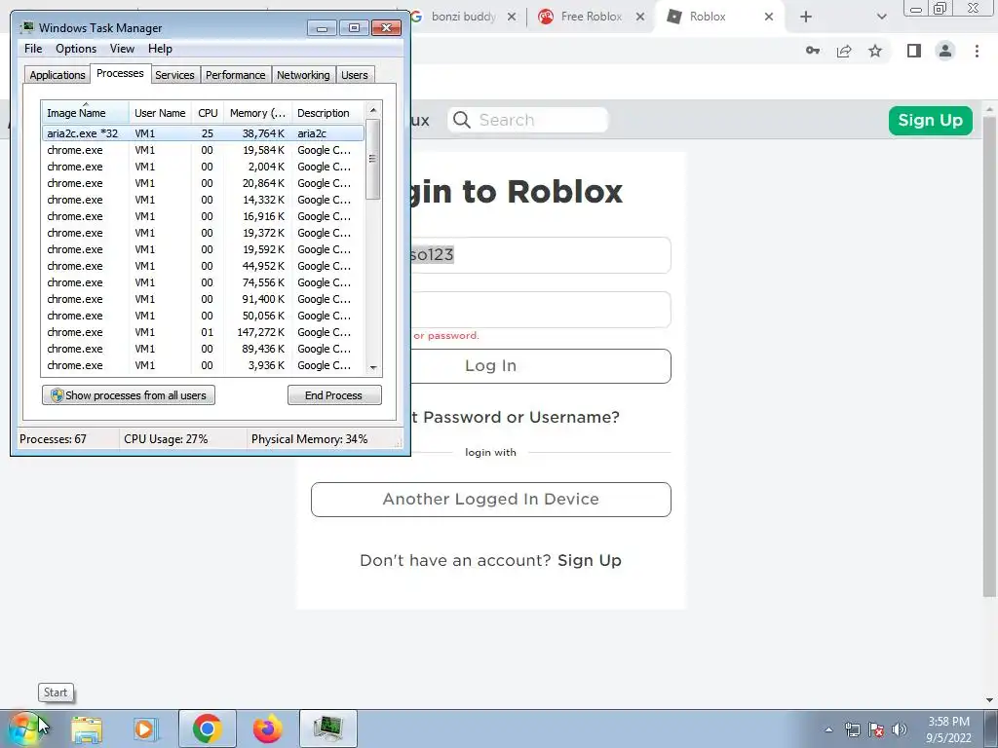Bookmark this page with the star icon
The image size is (998, 748).
click(x=875, y=51)
